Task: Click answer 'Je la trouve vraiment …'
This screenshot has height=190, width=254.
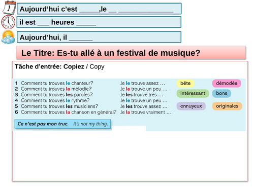Action: [146, 112]
